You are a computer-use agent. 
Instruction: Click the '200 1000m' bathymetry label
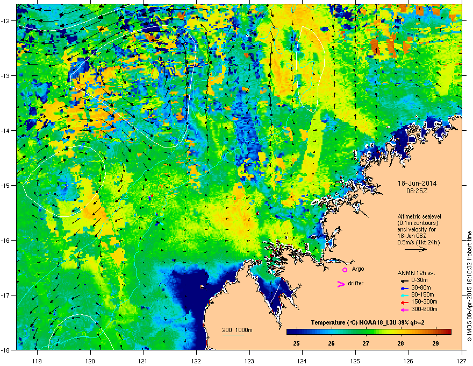pos(238,330)
